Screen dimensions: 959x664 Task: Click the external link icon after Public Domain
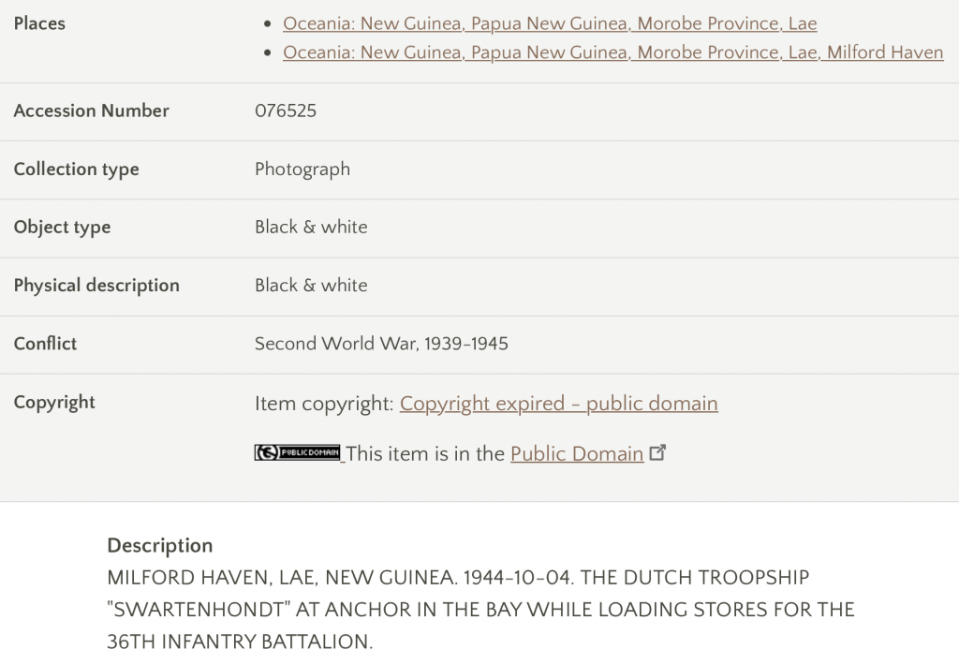657,452
